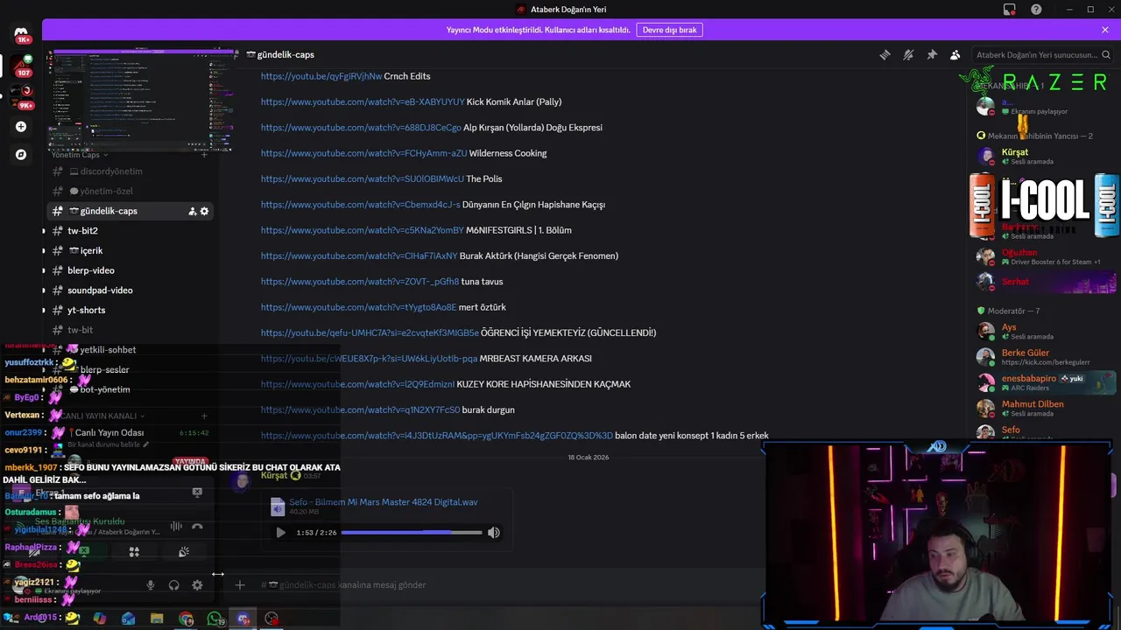
Task: Open the bot-yönetim channel
Action: tap(130, 389)
